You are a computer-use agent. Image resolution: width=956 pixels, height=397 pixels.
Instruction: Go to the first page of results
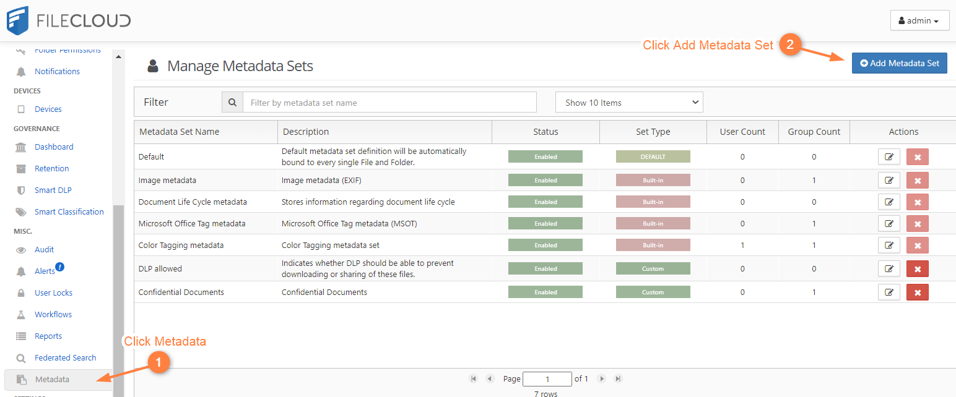tap(474, 378)
